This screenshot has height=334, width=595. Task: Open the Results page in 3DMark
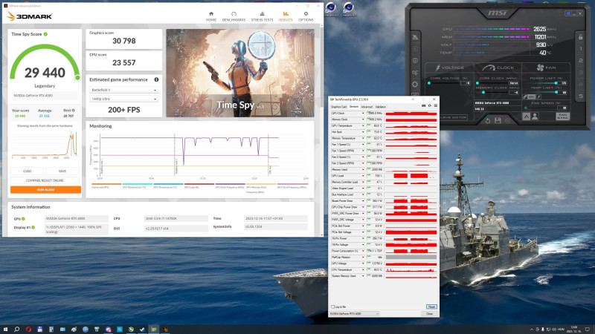click(x=286, y=16)
